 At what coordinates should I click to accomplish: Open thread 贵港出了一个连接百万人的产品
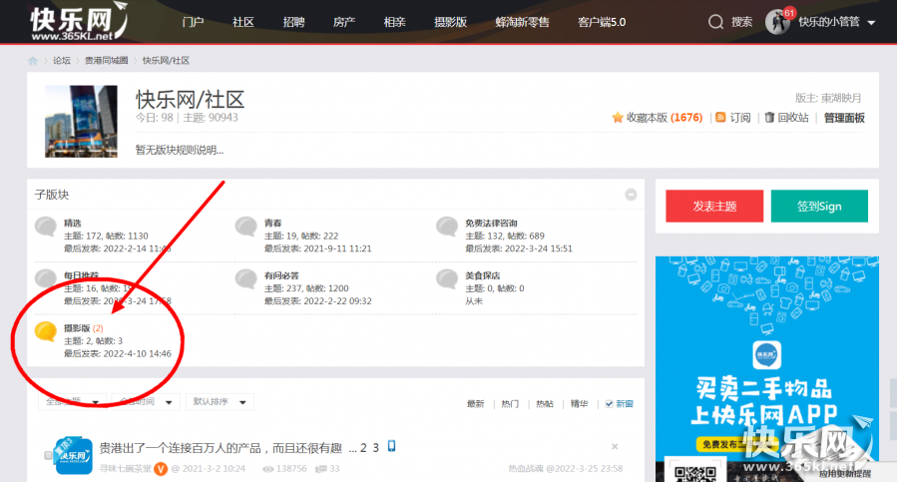click(x=221, y=448)
